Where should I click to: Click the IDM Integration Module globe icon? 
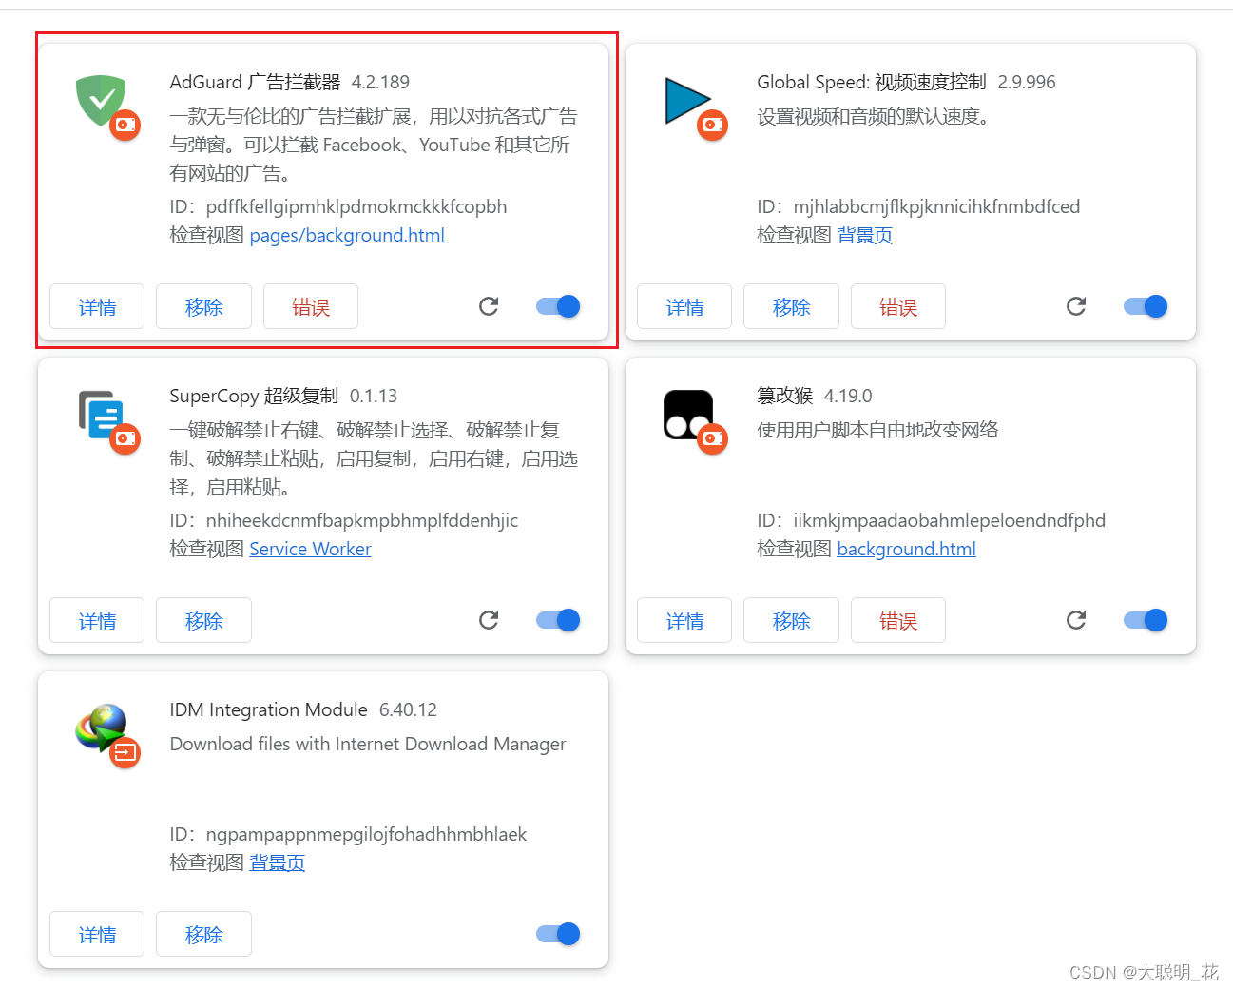(x=101, y=728)
